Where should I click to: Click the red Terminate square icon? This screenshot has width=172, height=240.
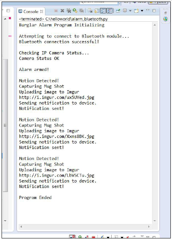[x=56, y=11]
